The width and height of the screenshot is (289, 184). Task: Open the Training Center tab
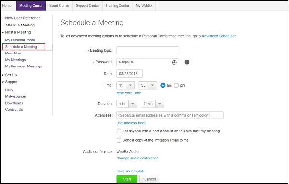coord(118,6)
